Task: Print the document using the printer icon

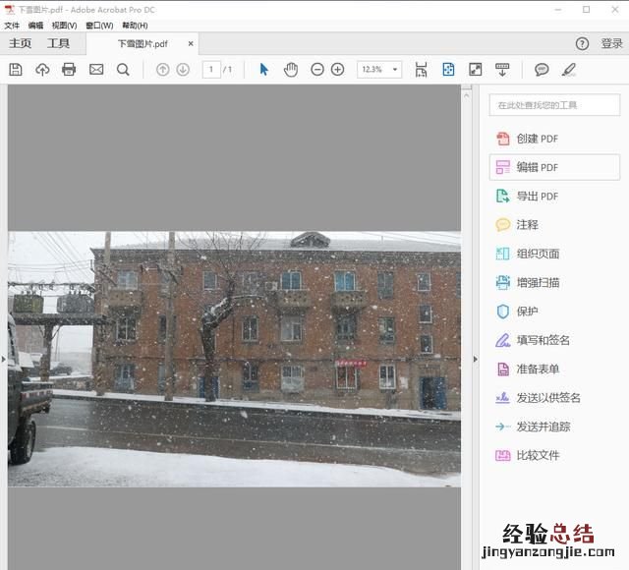Action: tap(69, 70)
